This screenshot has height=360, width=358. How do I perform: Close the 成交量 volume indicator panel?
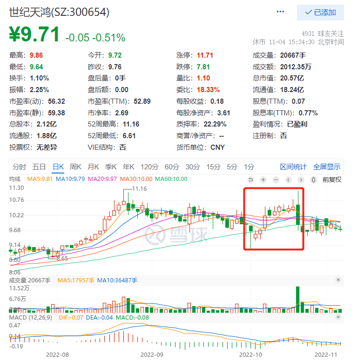[338, 280]
